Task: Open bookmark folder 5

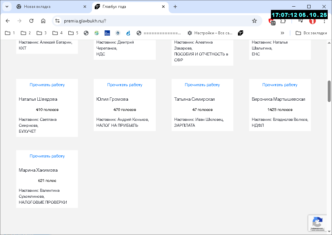Action: coord(73,33)
